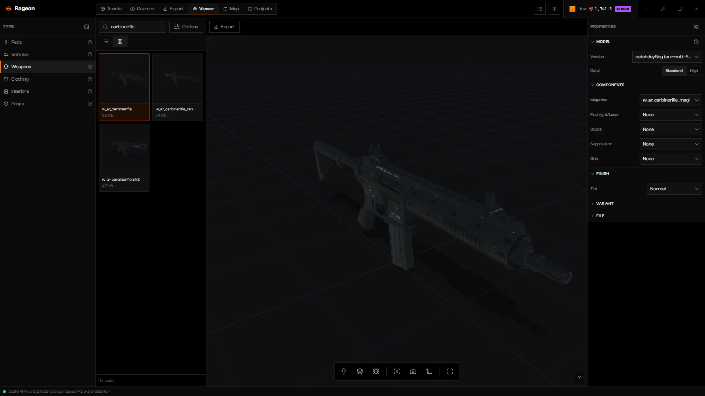Select the w_ar_carbinerifle thumbnail
The image size is (705, 396).
pyautogui.click(x=124, y=87)
